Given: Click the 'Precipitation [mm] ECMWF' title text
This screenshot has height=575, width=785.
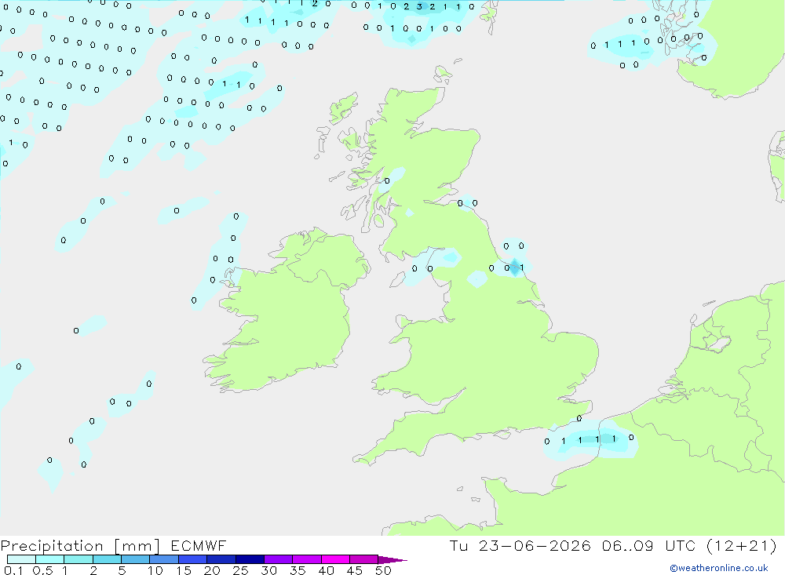Looking at the screenshot, I should tap(114, 546).
